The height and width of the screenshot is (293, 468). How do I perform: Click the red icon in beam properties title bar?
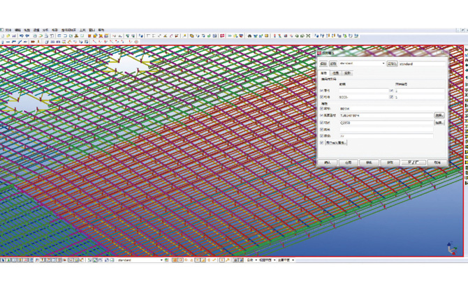[x=320, y=53]
